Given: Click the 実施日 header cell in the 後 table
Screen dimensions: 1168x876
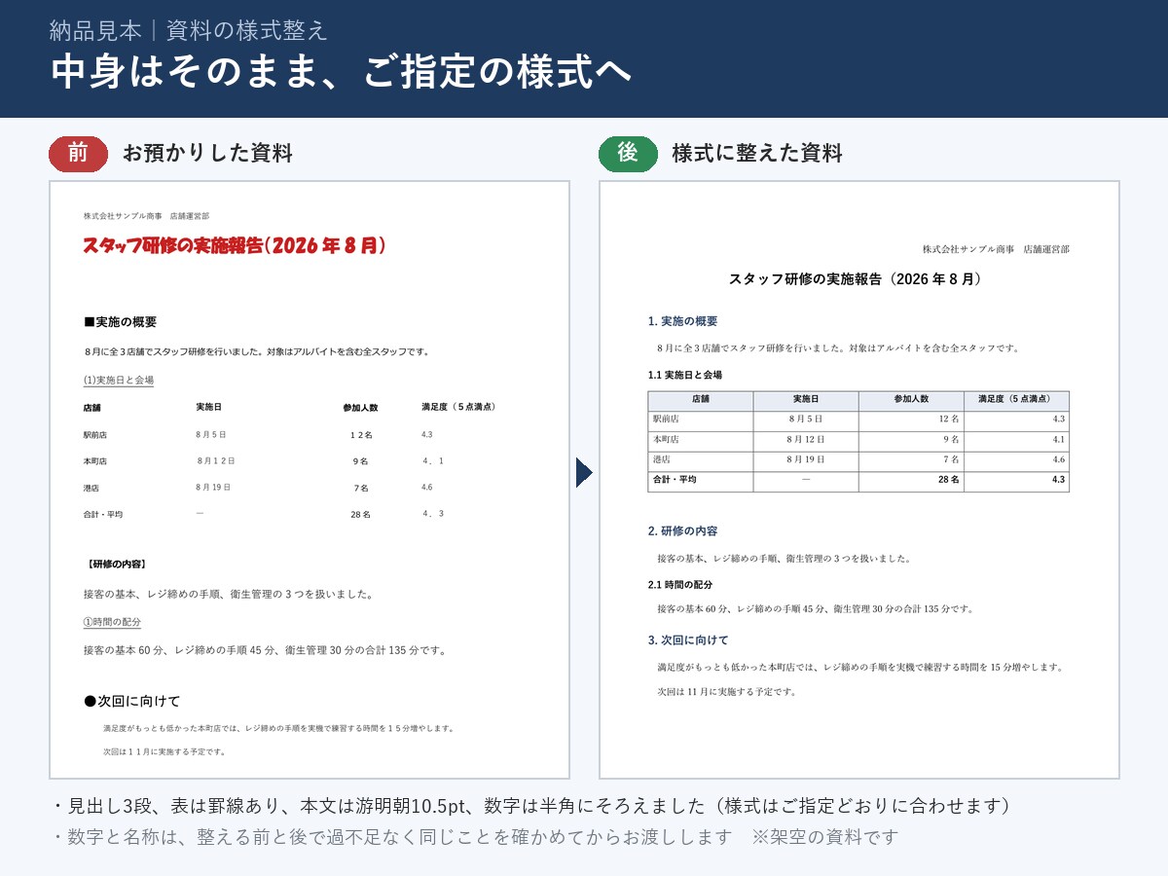Looking at the screenshot, I should click(806, 400).
